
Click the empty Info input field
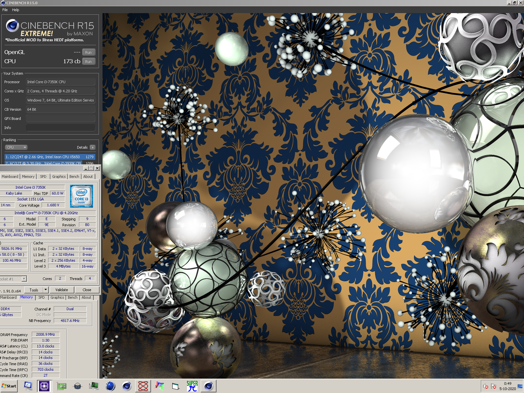coord(61,128)
